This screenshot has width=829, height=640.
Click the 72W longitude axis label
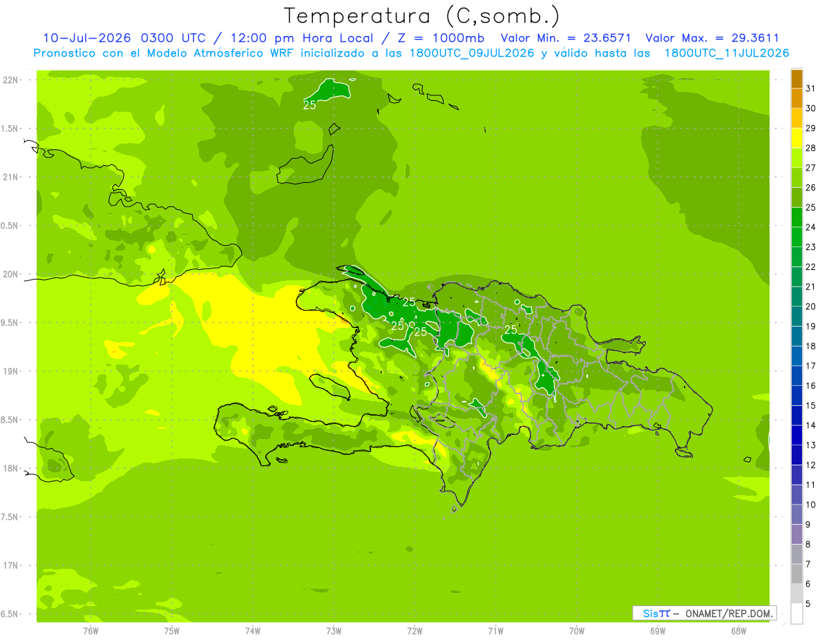click(x=414, y=630)
